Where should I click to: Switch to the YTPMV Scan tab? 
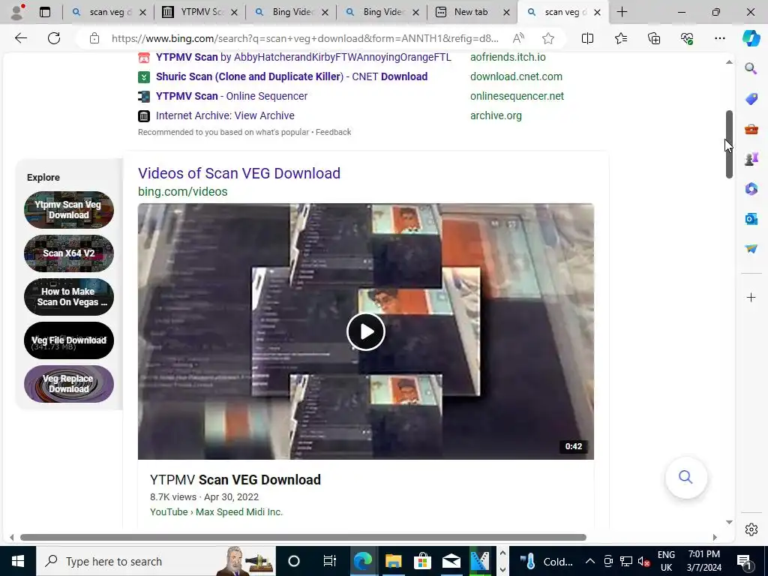199,12
